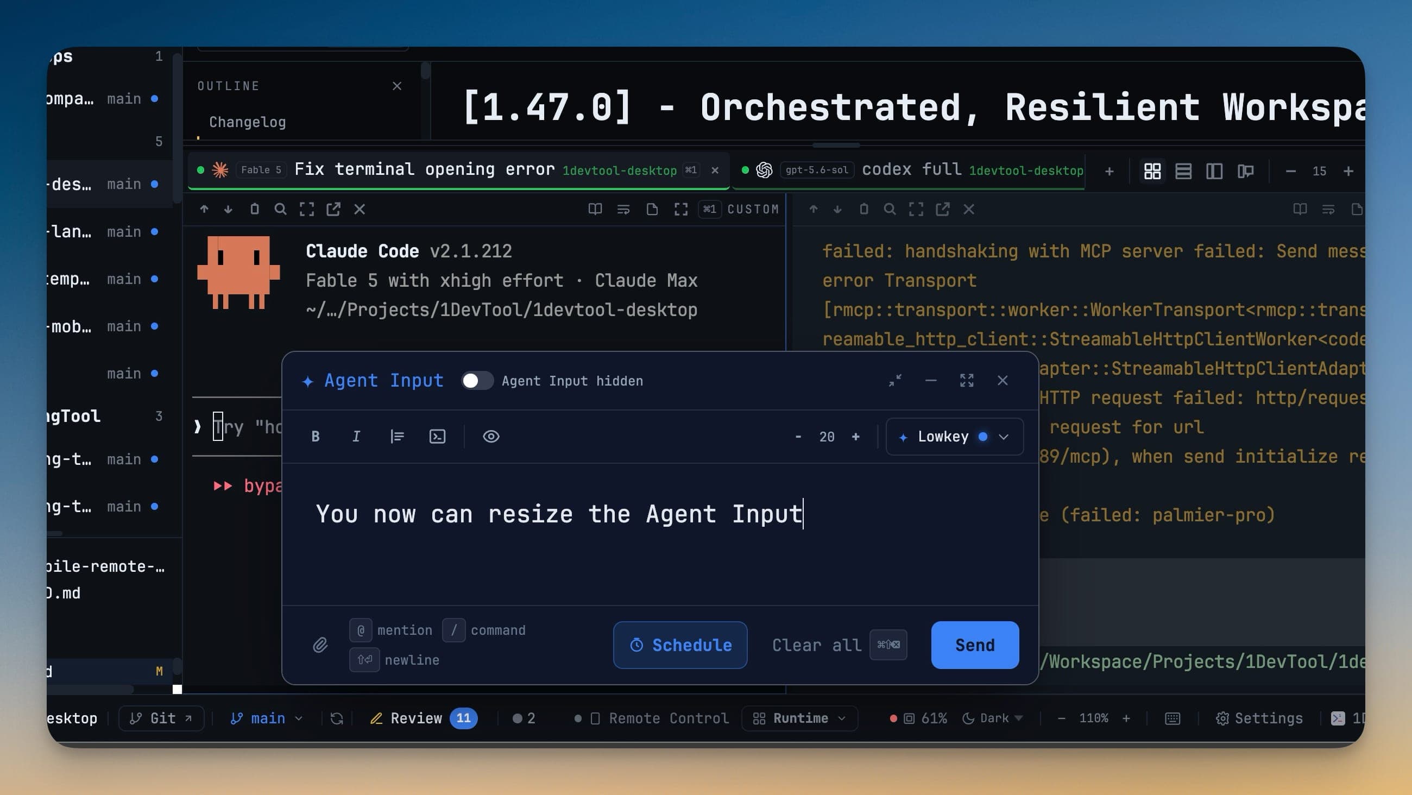The image size is (1412, 795).
Task: Zoom out from 110% in status bar
Action: [1062, 718]
